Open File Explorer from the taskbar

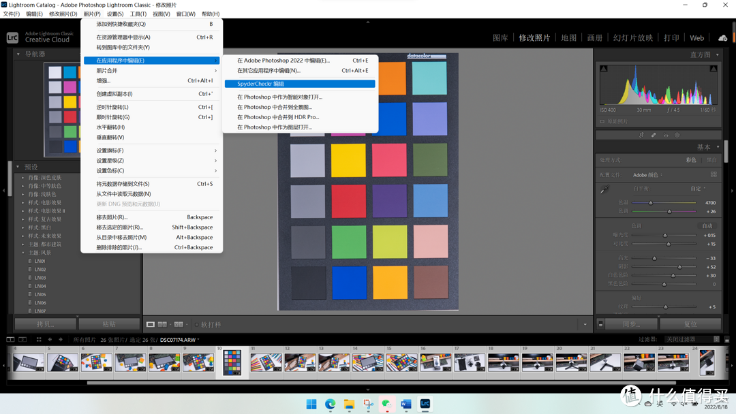(x=349, y=404)
